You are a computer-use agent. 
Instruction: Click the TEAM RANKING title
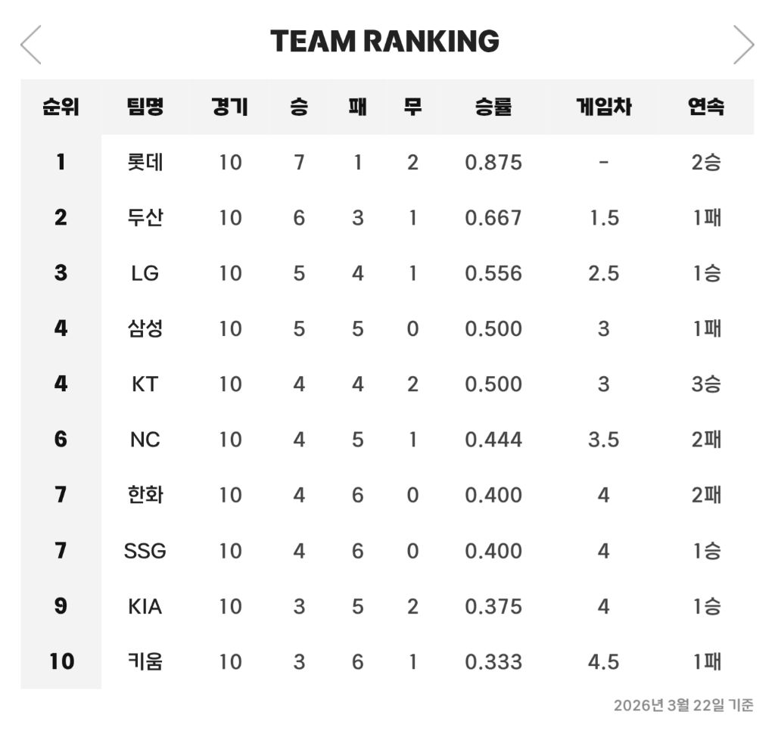[x=384, y=41]
